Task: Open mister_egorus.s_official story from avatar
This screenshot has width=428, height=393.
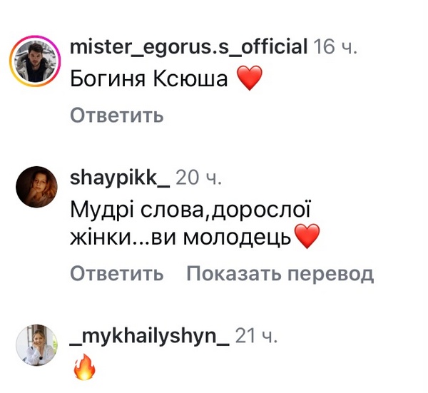Action: point(35,61)
